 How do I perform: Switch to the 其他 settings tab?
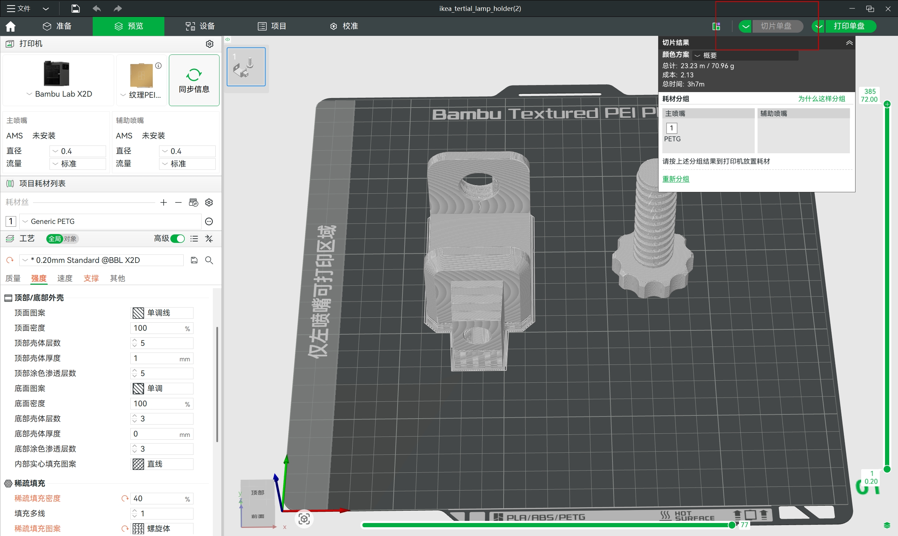tap(118, 278)
